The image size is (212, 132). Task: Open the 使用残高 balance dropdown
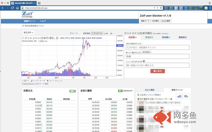click(x=146, y=52)
